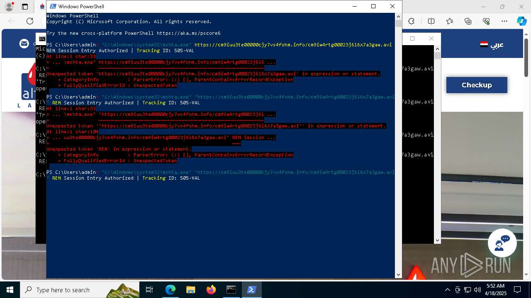The height and width of the screenshot is (298, 531).
Task: Click the network tray icon
Action: tap(468, 290)
